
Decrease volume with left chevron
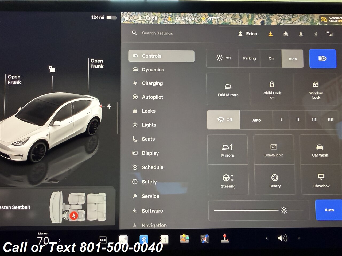click(267, 238)
